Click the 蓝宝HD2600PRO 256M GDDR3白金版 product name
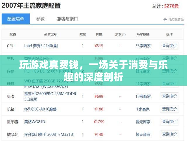 point(50,96)
